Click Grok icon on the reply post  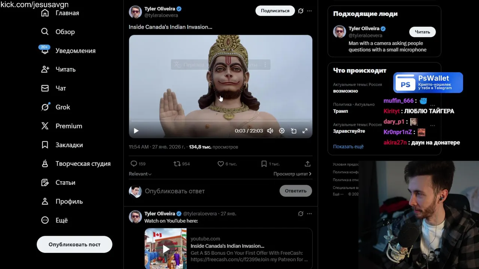coord(300,214)
